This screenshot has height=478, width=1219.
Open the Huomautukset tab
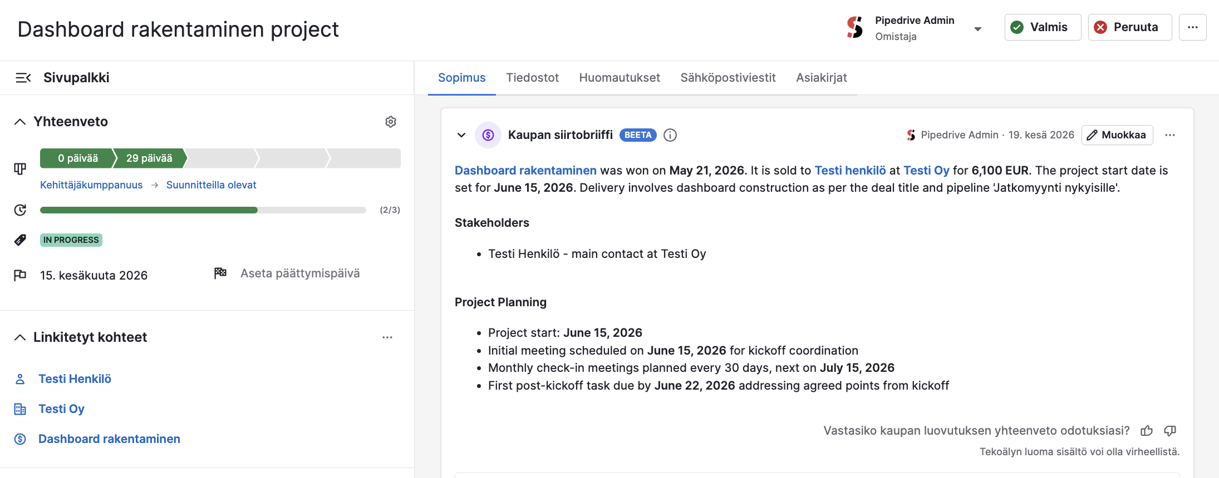pyautogui.click(x=620, y=78)
